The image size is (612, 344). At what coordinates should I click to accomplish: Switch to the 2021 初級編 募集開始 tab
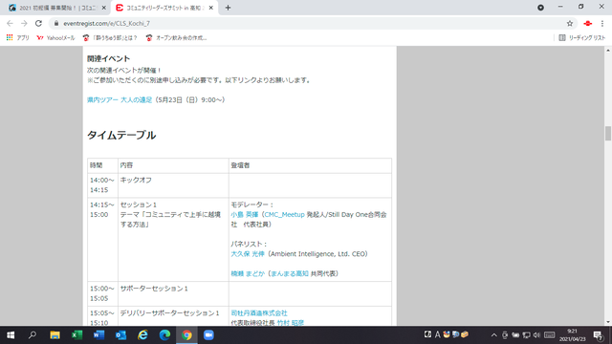click(x=57, y=8)
